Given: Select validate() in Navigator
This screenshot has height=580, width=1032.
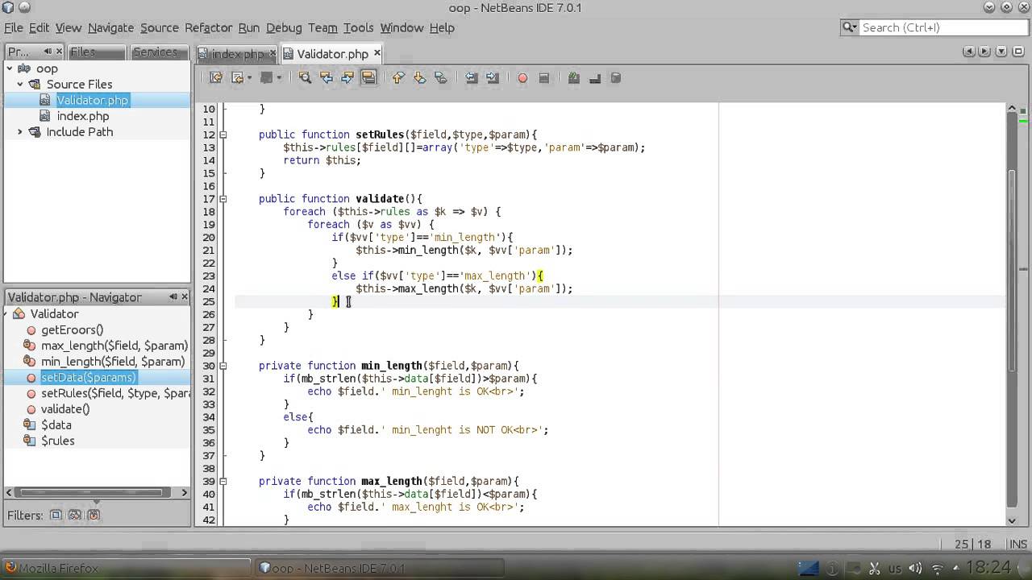Looking at the screenshot, I should 65,409.
